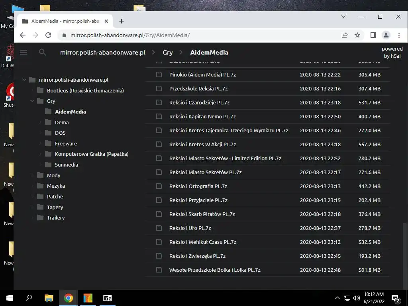Click the share page icon in address bar
Screen dimensions: 408x306
345,35
